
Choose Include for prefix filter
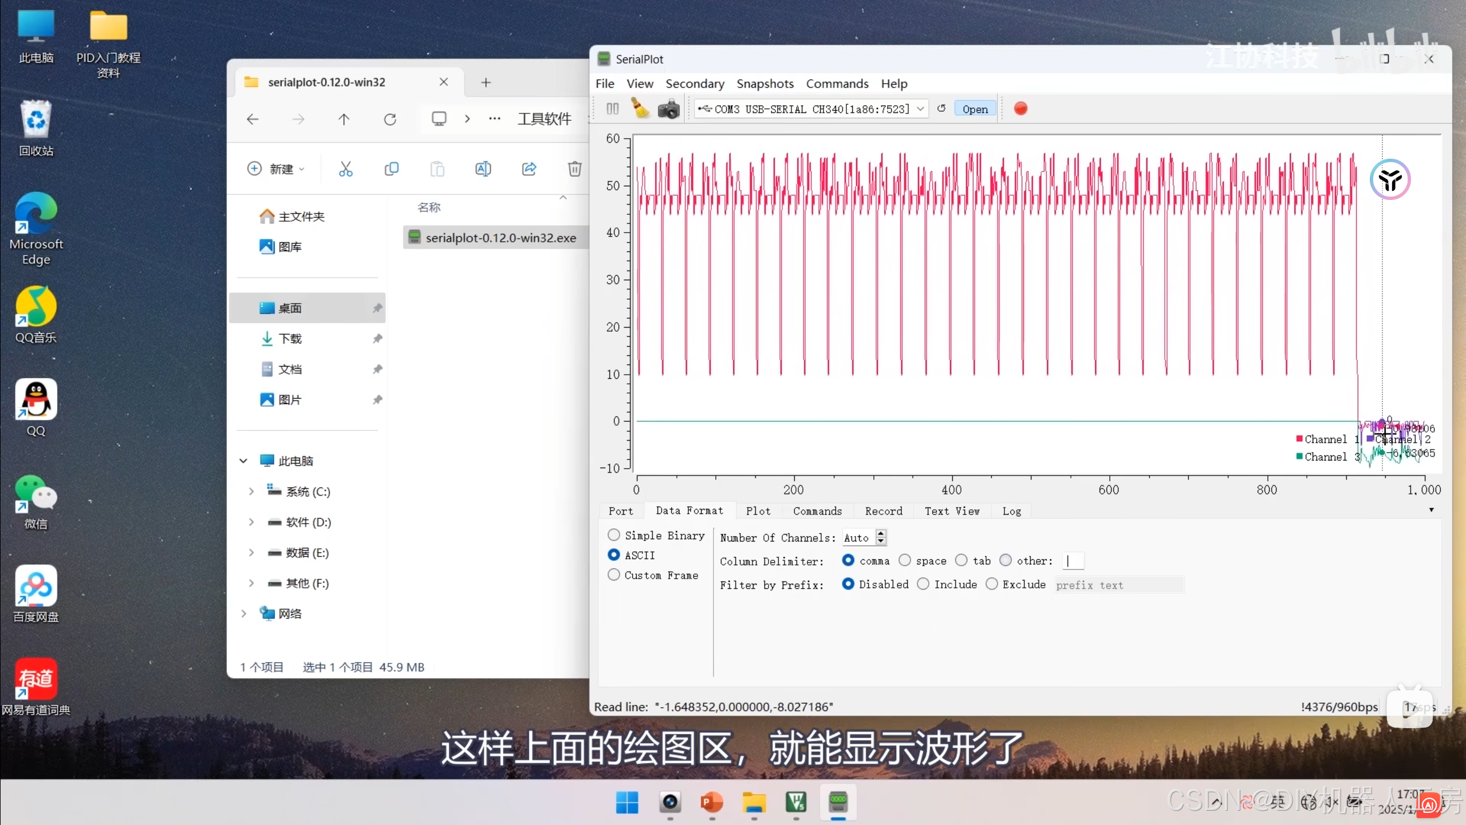[x=923, y=584]
